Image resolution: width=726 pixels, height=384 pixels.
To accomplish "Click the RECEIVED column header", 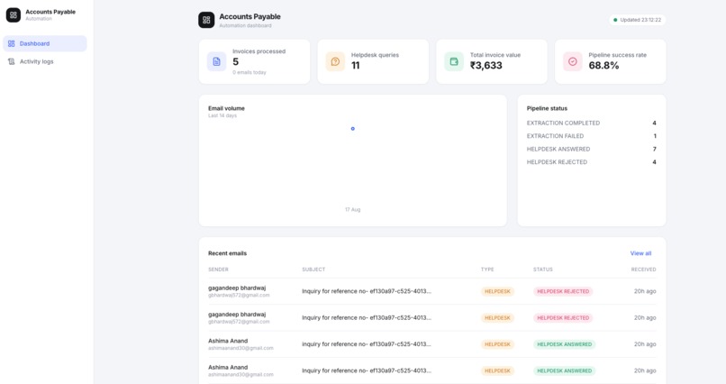I will pos(644,270).
